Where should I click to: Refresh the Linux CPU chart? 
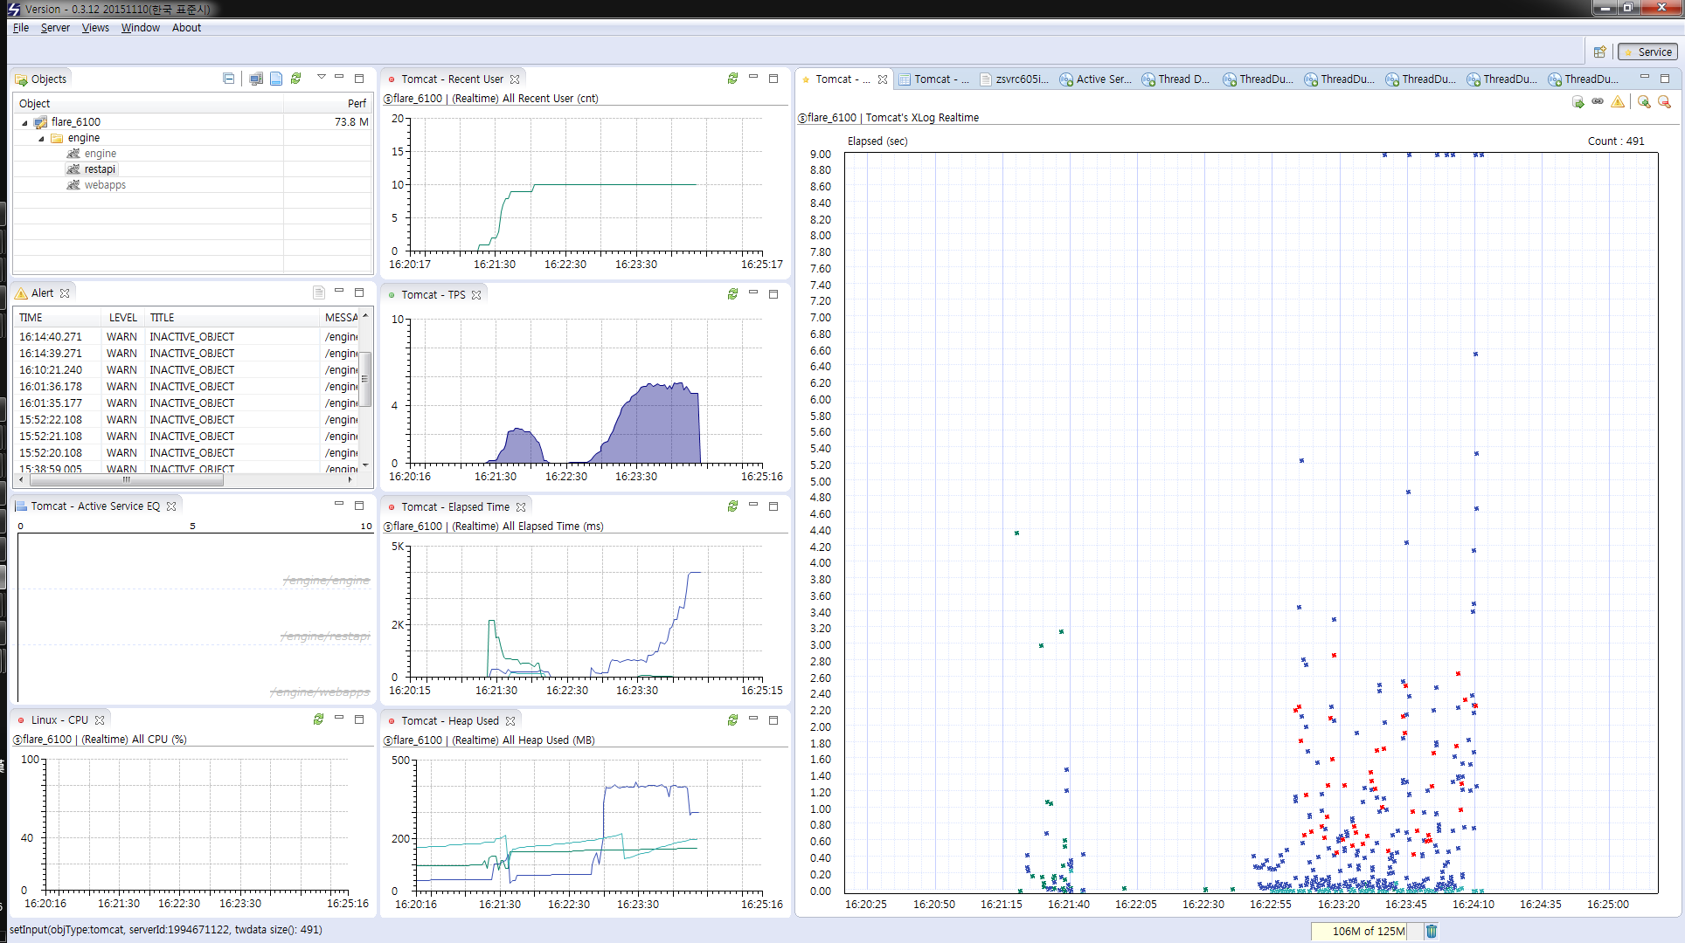[318, 719]
